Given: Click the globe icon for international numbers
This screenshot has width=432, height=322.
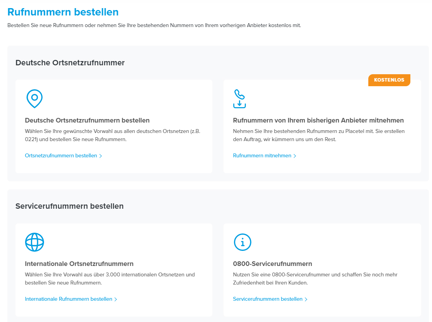Looking at the screenshot, I should click(x=34, y=242).
